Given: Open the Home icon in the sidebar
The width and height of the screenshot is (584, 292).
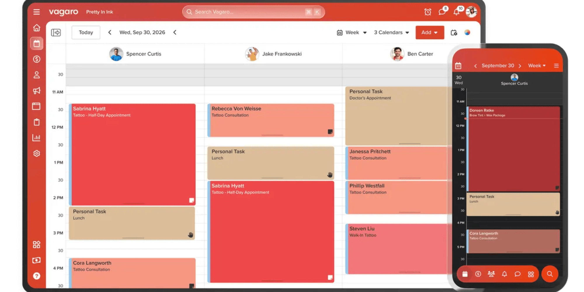Looking at the screenshot, I should click(x=36, y=28).
